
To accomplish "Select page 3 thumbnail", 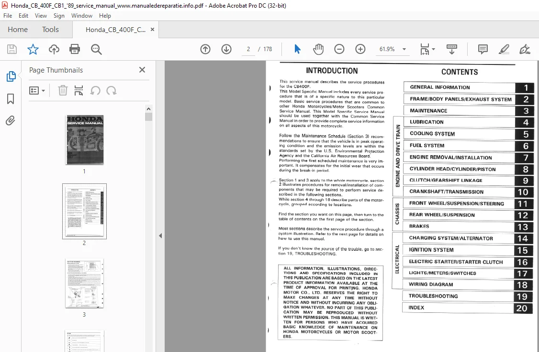I will pyautogui.click(x=85, y=283).
